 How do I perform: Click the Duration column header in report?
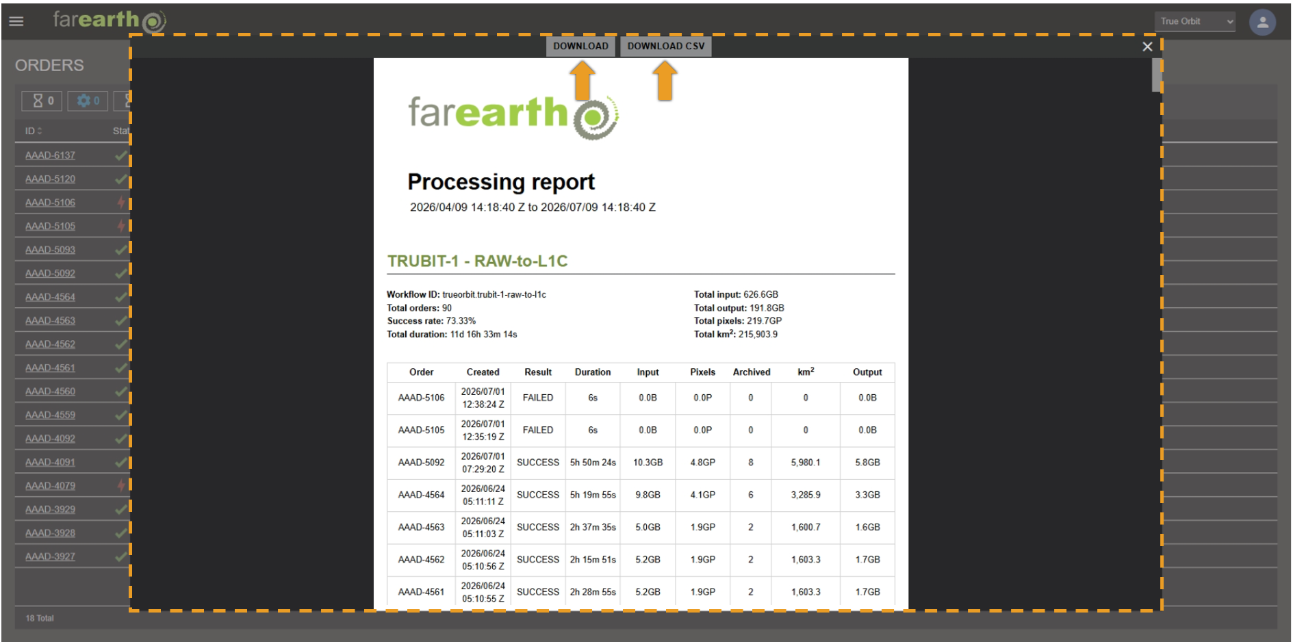coord(593,372)
